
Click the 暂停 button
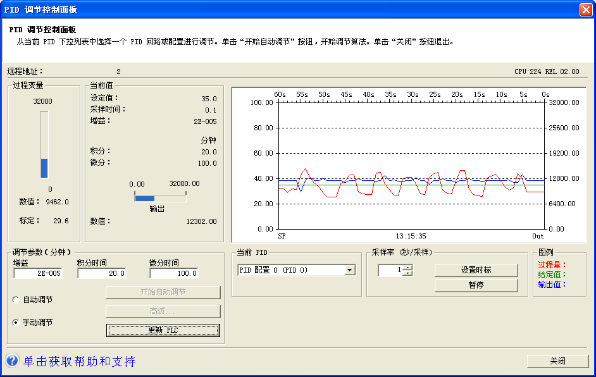(476, 285)
